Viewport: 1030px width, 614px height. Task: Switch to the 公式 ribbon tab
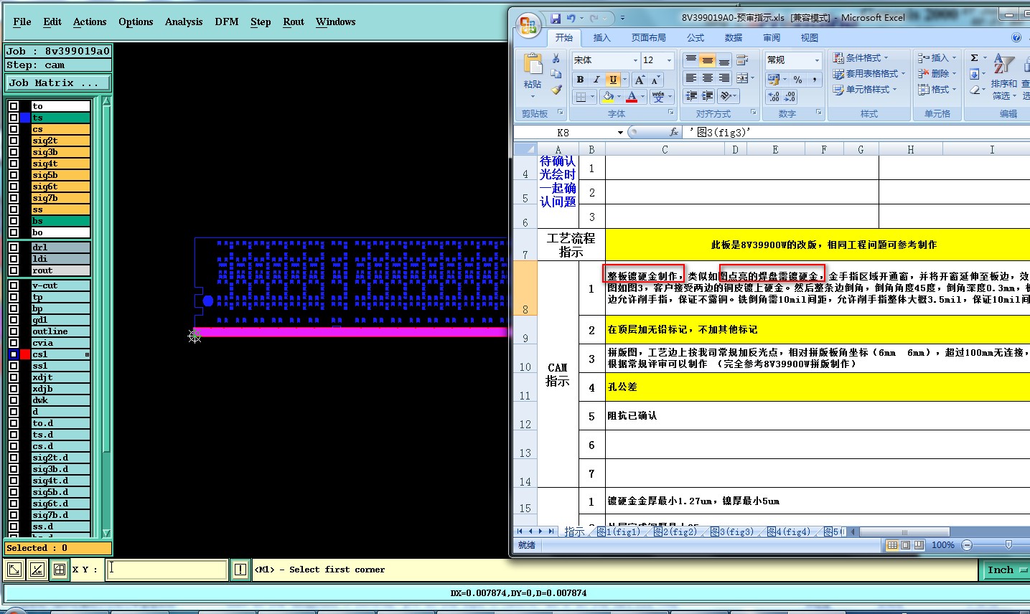click(x=696, y=37)
